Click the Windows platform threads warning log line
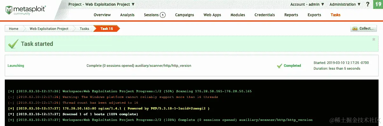 113,97
